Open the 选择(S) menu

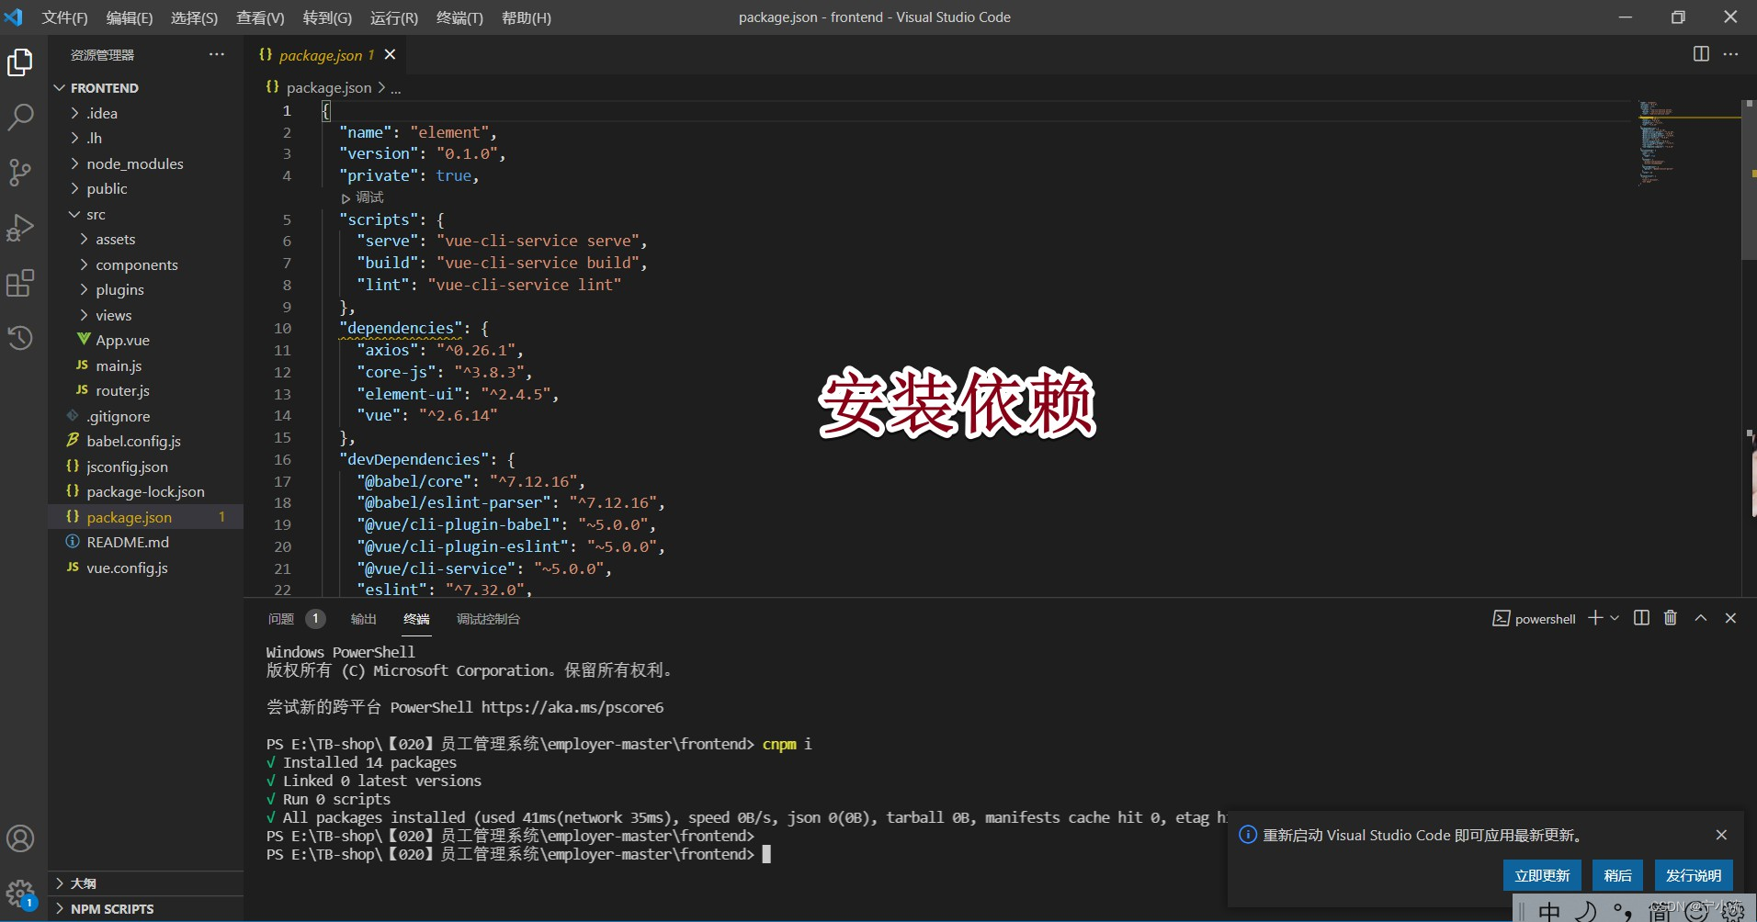194,17
